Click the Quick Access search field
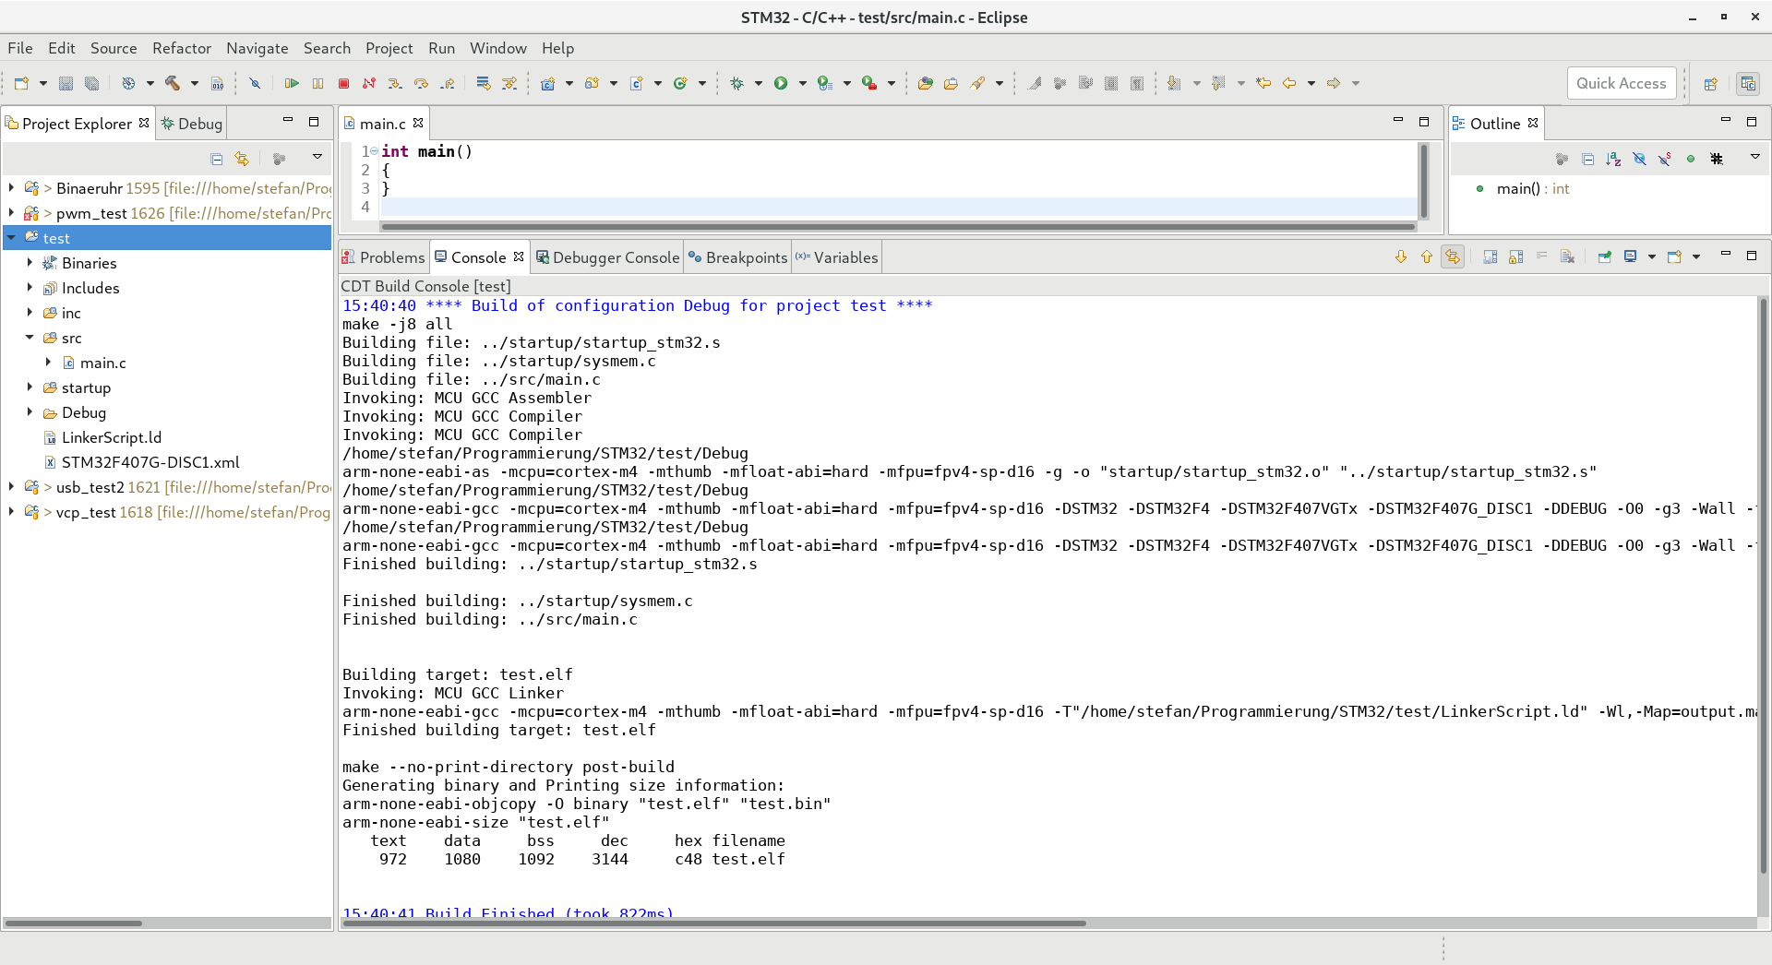Screen dimensions: 1772x965 click(1622, 83)
